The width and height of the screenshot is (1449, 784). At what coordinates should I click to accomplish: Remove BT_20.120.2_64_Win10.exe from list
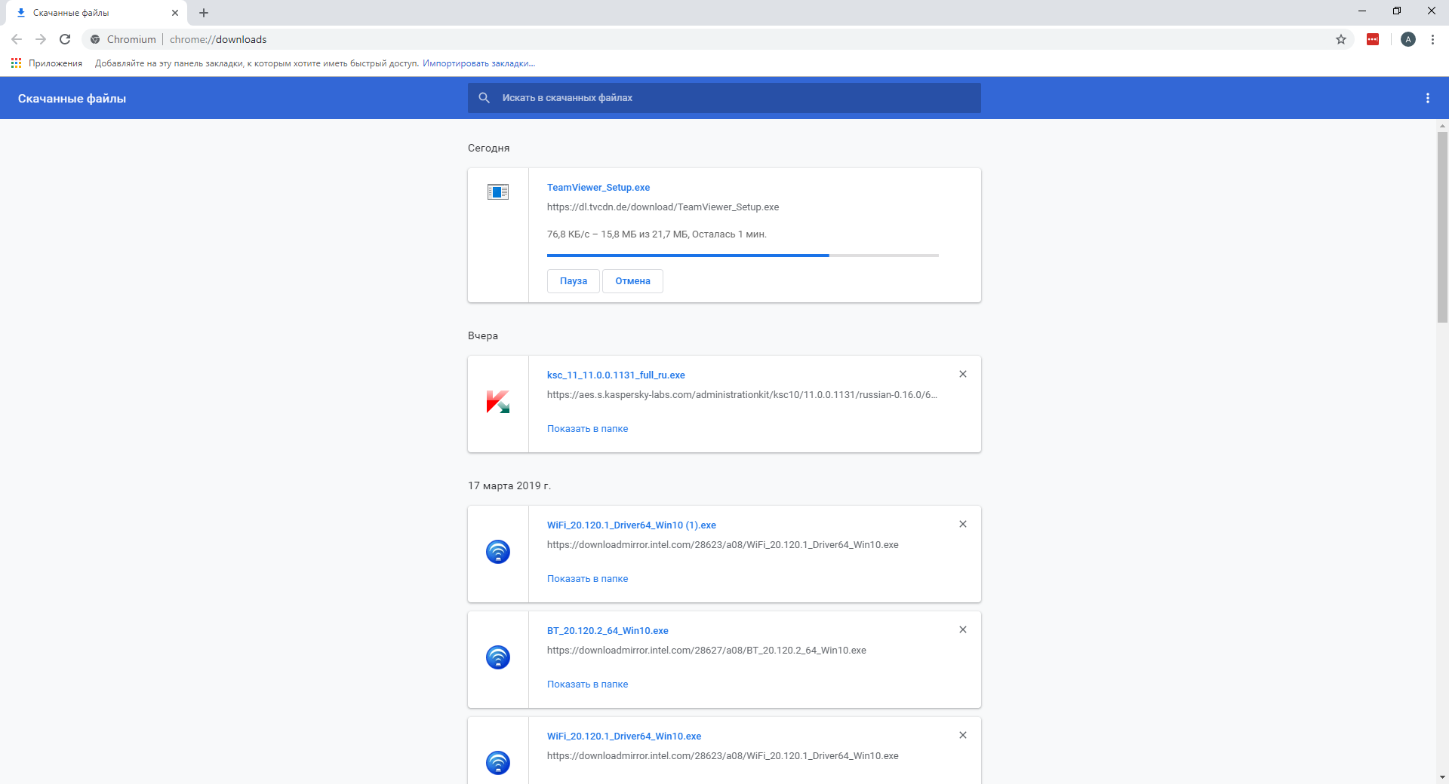click(x=963, y=629)
